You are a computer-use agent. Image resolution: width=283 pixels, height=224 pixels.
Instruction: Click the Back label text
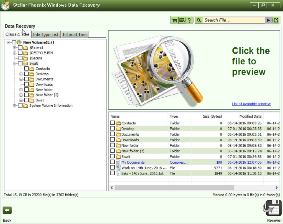pyautogui.click(x=7, y=221)
